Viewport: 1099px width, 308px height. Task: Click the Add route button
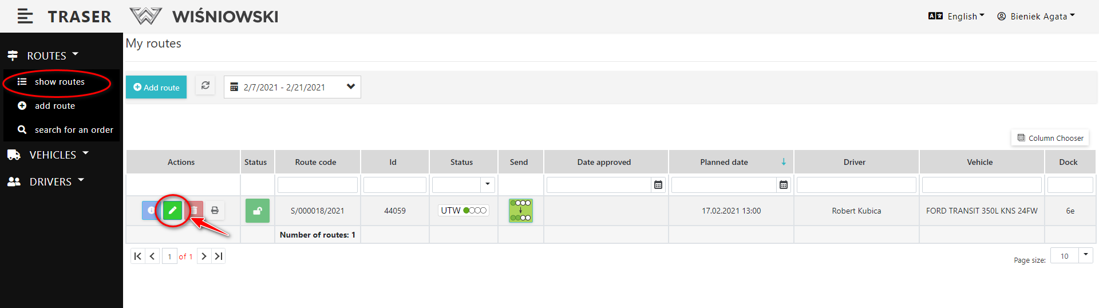156,87
